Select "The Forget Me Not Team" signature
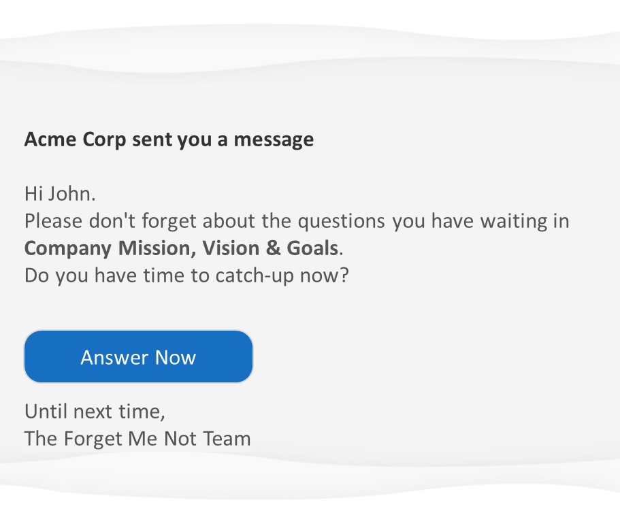Viewport: 620px width, 513px height. pos(137,439)
